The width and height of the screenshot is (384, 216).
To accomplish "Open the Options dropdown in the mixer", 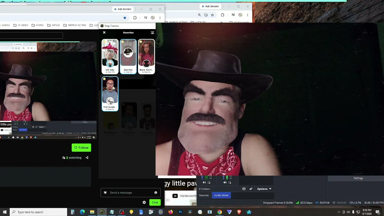I will 264,189.
